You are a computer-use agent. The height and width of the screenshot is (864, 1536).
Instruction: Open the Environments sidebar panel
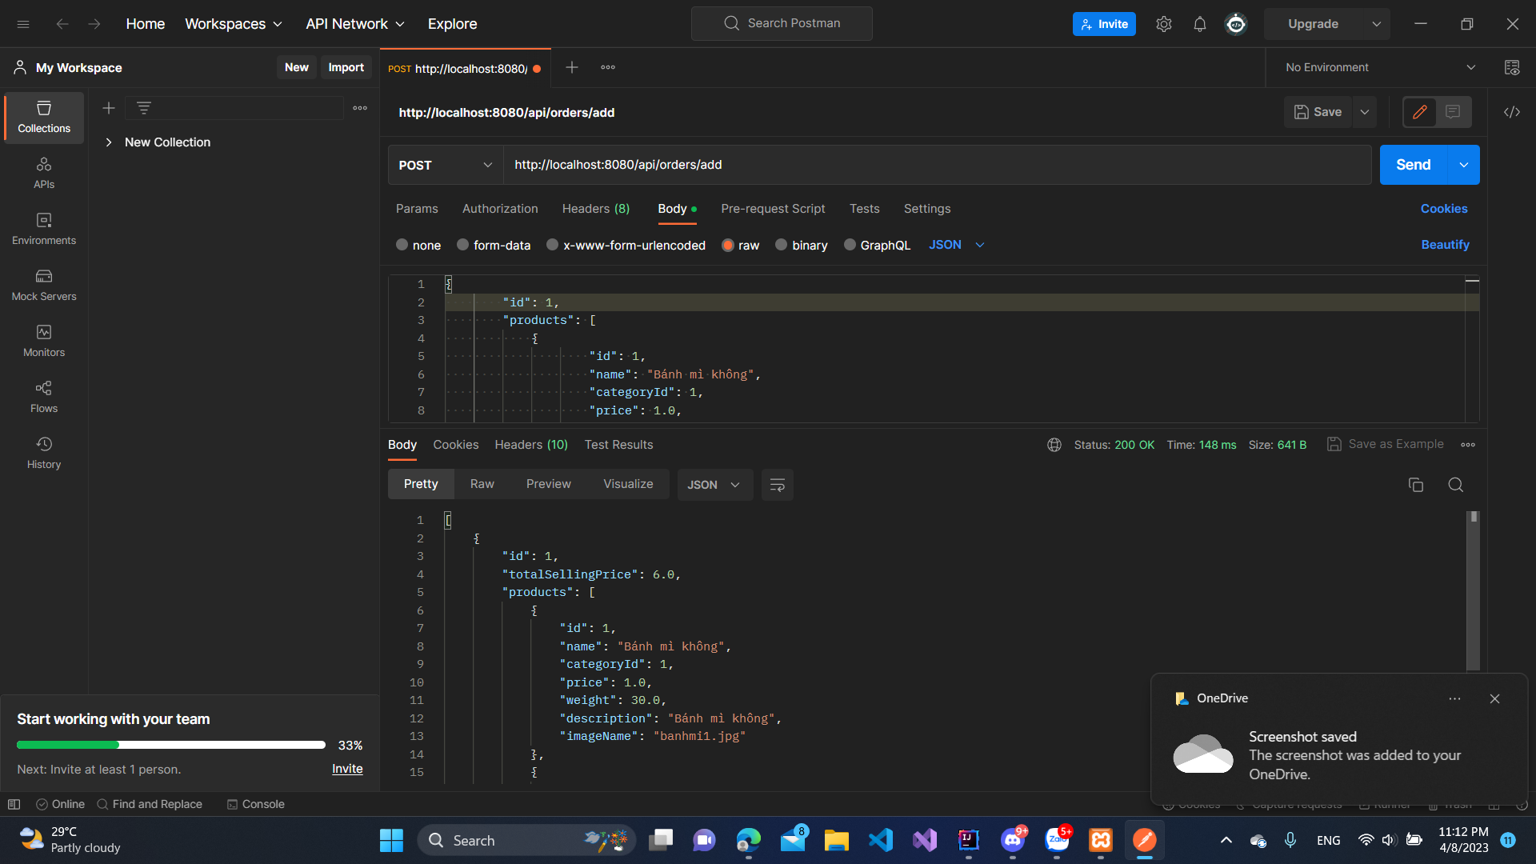coord(43,228)
